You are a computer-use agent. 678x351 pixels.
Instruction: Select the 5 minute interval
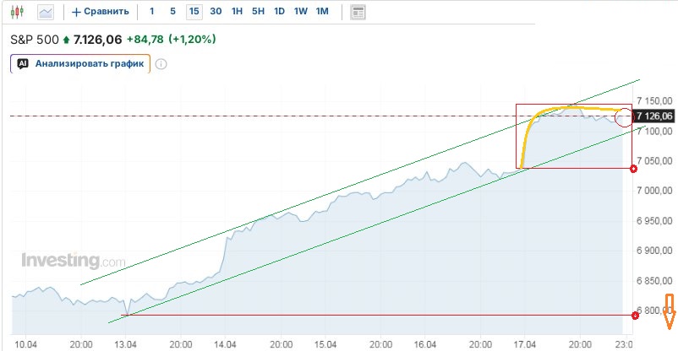pos(172,12)
